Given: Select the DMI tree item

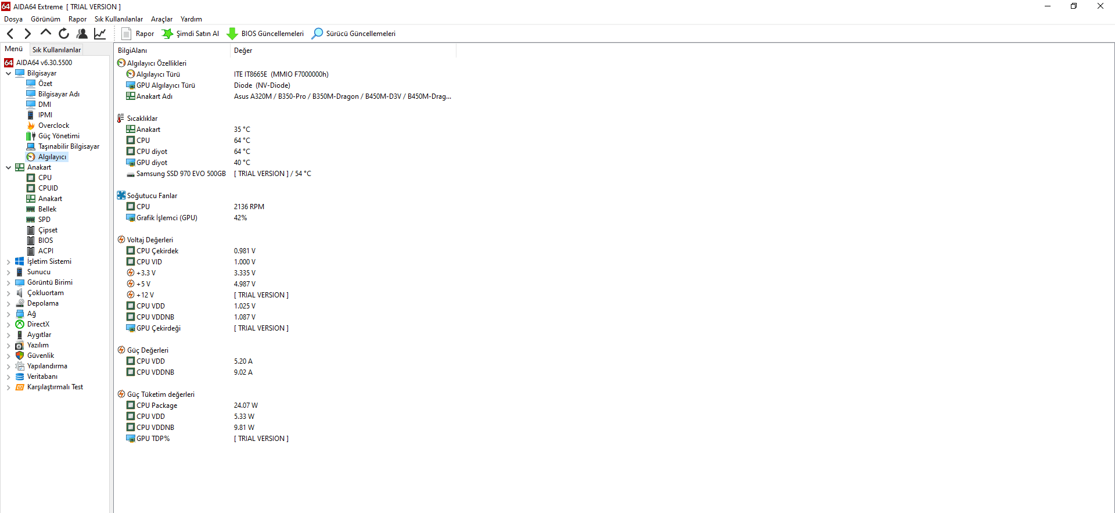Looking at the screenshot, I should point(45,105).
